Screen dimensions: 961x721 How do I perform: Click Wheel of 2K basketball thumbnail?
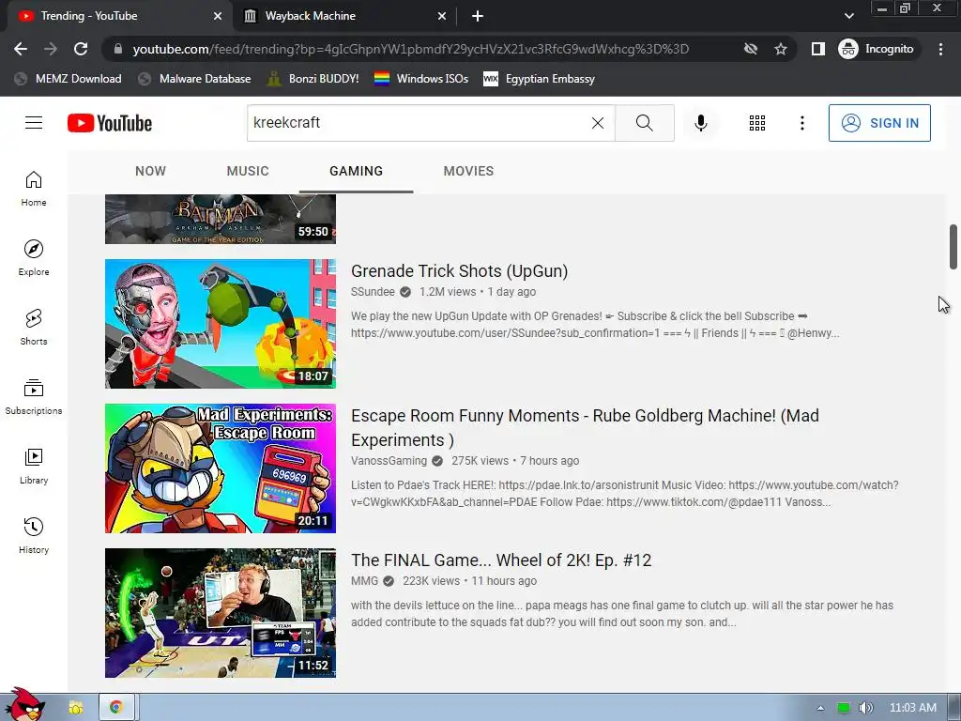(x=220, y=613)
